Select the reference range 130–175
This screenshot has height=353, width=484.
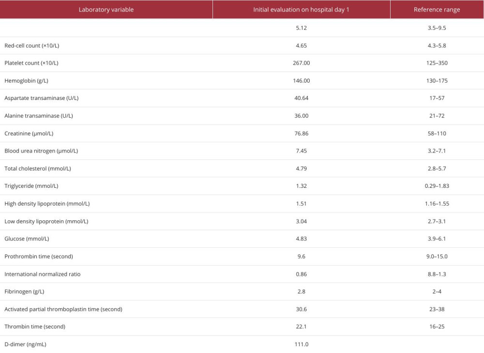click(437, 81)
